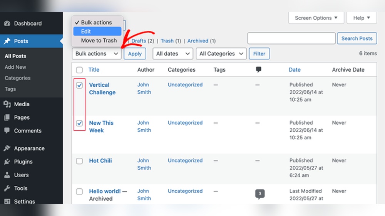Click the Dashboard gauge icon

(x=7, y=23)
